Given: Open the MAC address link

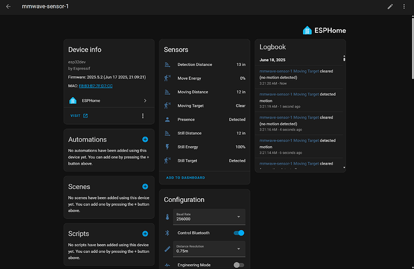Looking at the screenshot, I should click(95, 86).
